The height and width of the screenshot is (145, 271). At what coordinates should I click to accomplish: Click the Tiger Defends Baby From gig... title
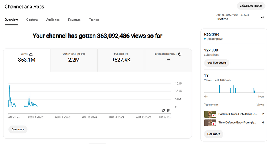pyautogui.click(x=237, y=123)
